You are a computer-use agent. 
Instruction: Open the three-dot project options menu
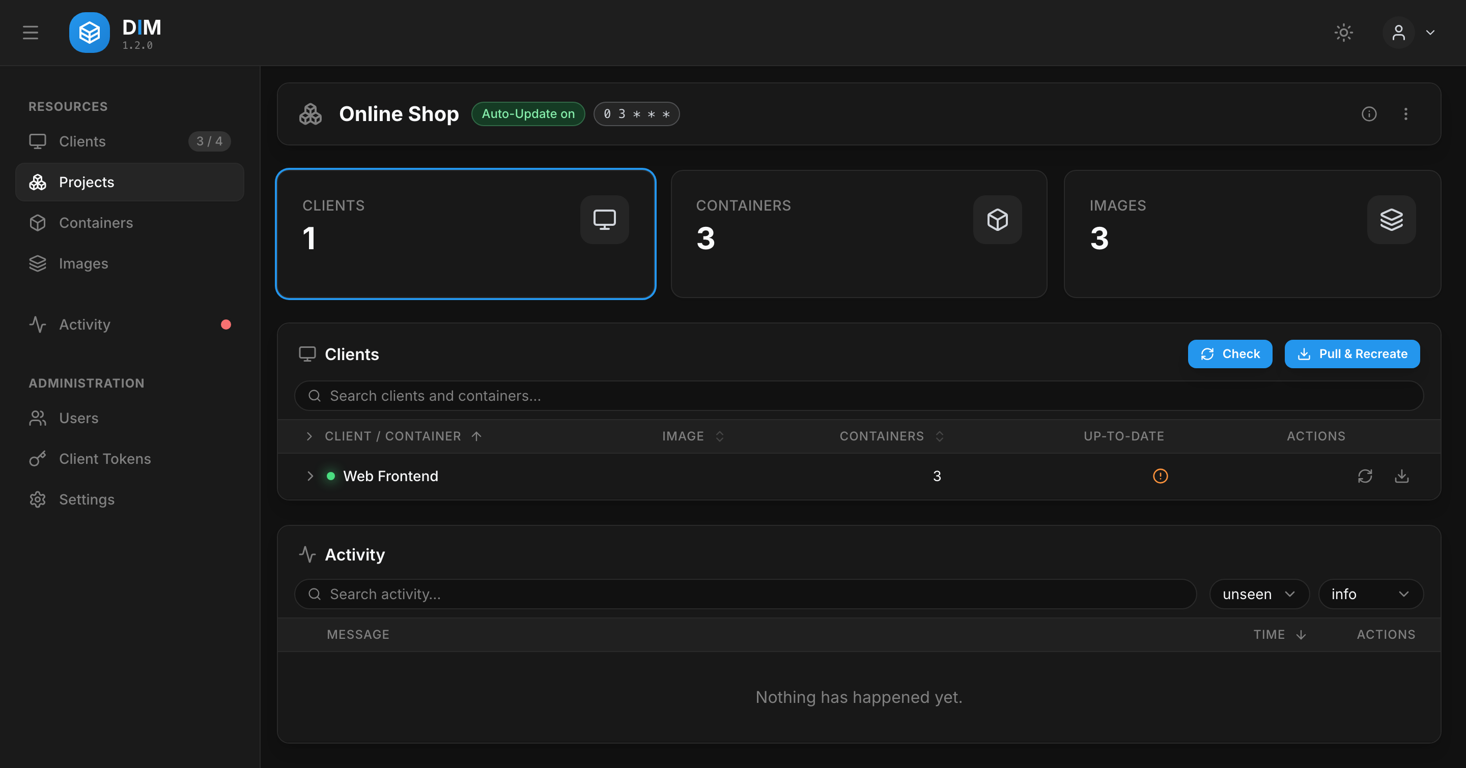pos(1405,114)
